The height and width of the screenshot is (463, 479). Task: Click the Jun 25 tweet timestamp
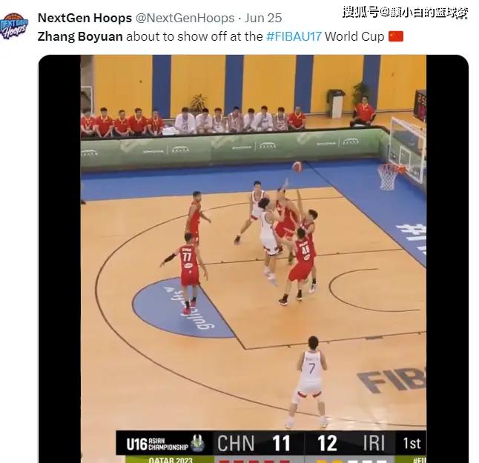click(263, 18)
